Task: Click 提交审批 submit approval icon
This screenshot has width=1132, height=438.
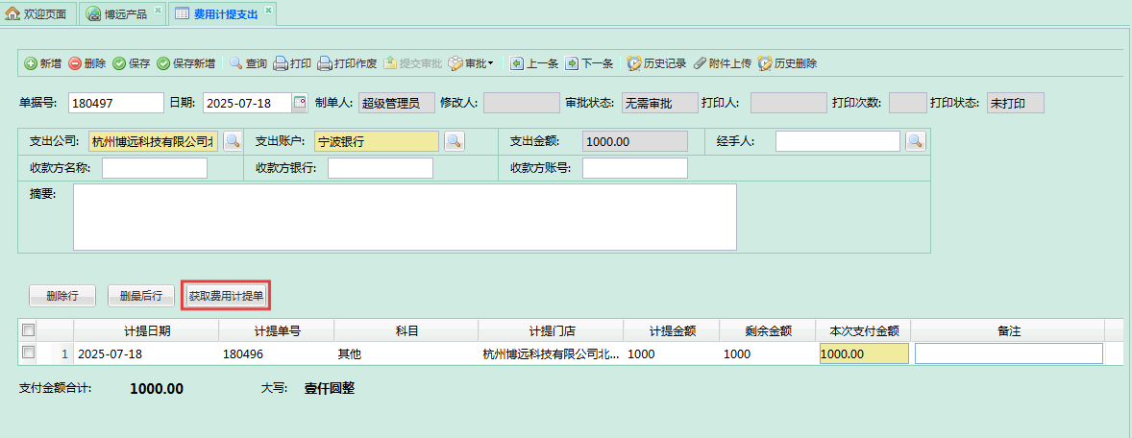Action: coord(390,63)
